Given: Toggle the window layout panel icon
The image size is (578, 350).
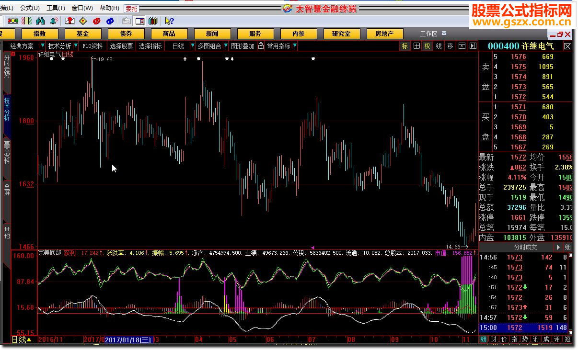Looking at the screenshot, I should (139, 21).
